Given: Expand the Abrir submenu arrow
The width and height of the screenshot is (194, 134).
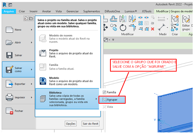Looking at the screenshot, I should [x=32, y=42].
